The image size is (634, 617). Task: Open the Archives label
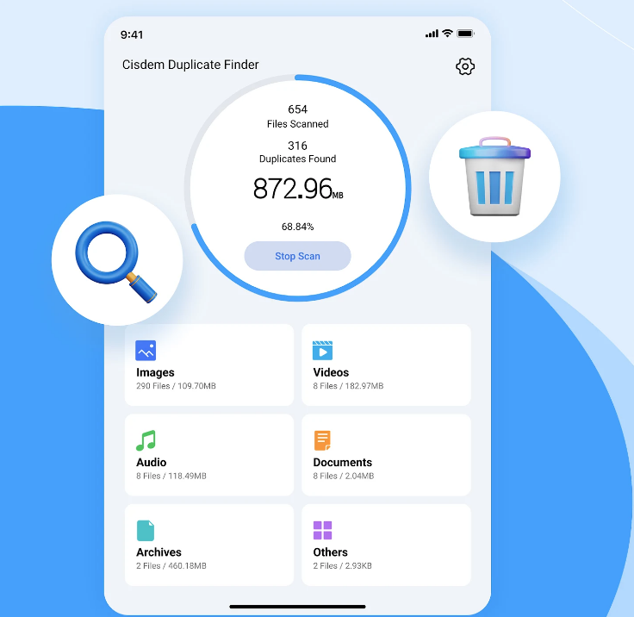[x=158, y=552]
